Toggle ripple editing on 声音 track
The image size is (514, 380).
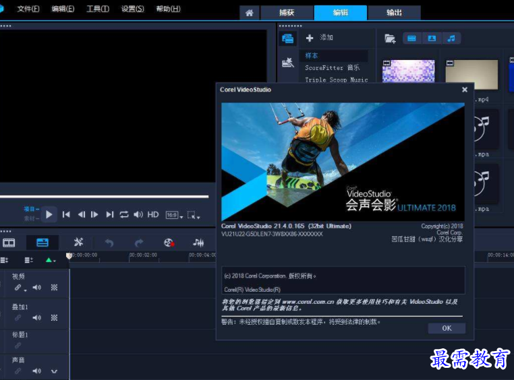(x=18, y=371)
